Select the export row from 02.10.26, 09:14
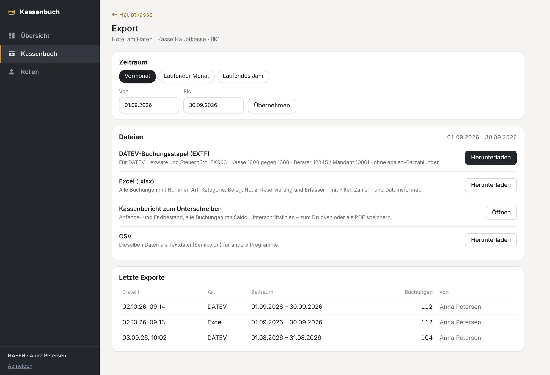Image resolution: width=550 pixels, height=375 pixels. 318,307
